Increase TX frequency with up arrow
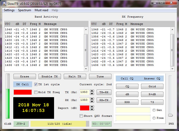179x131 pixels. coord(92,91)
